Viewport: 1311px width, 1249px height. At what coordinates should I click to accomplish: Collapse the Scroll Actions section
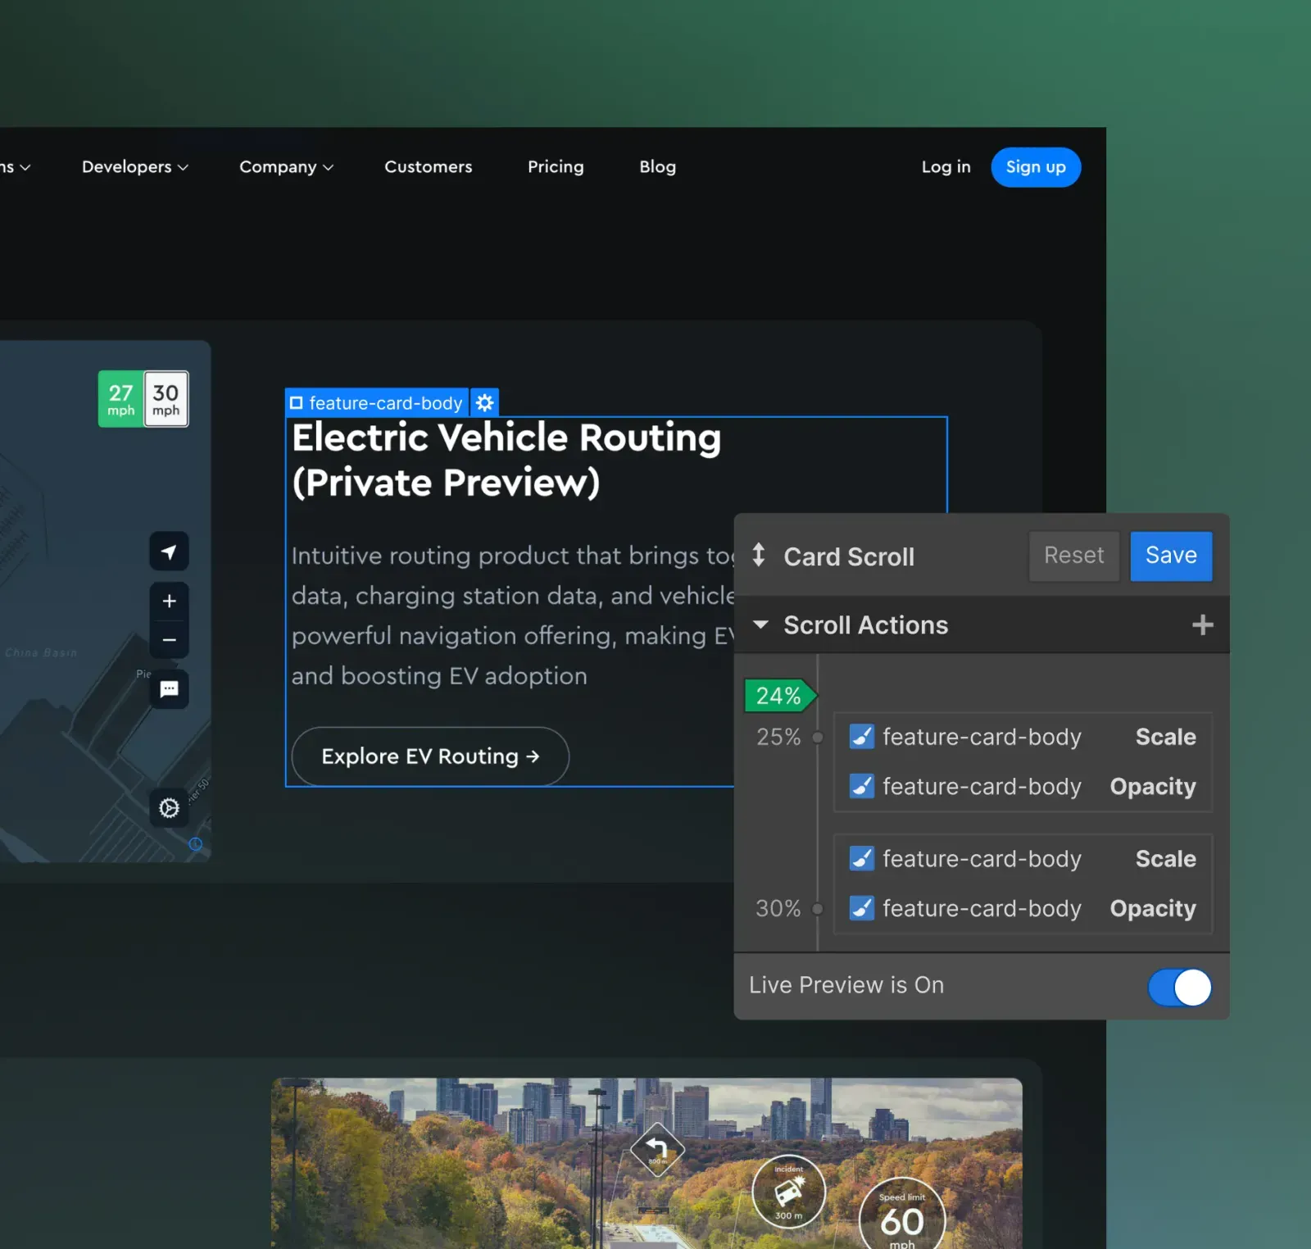click(761, 624)
